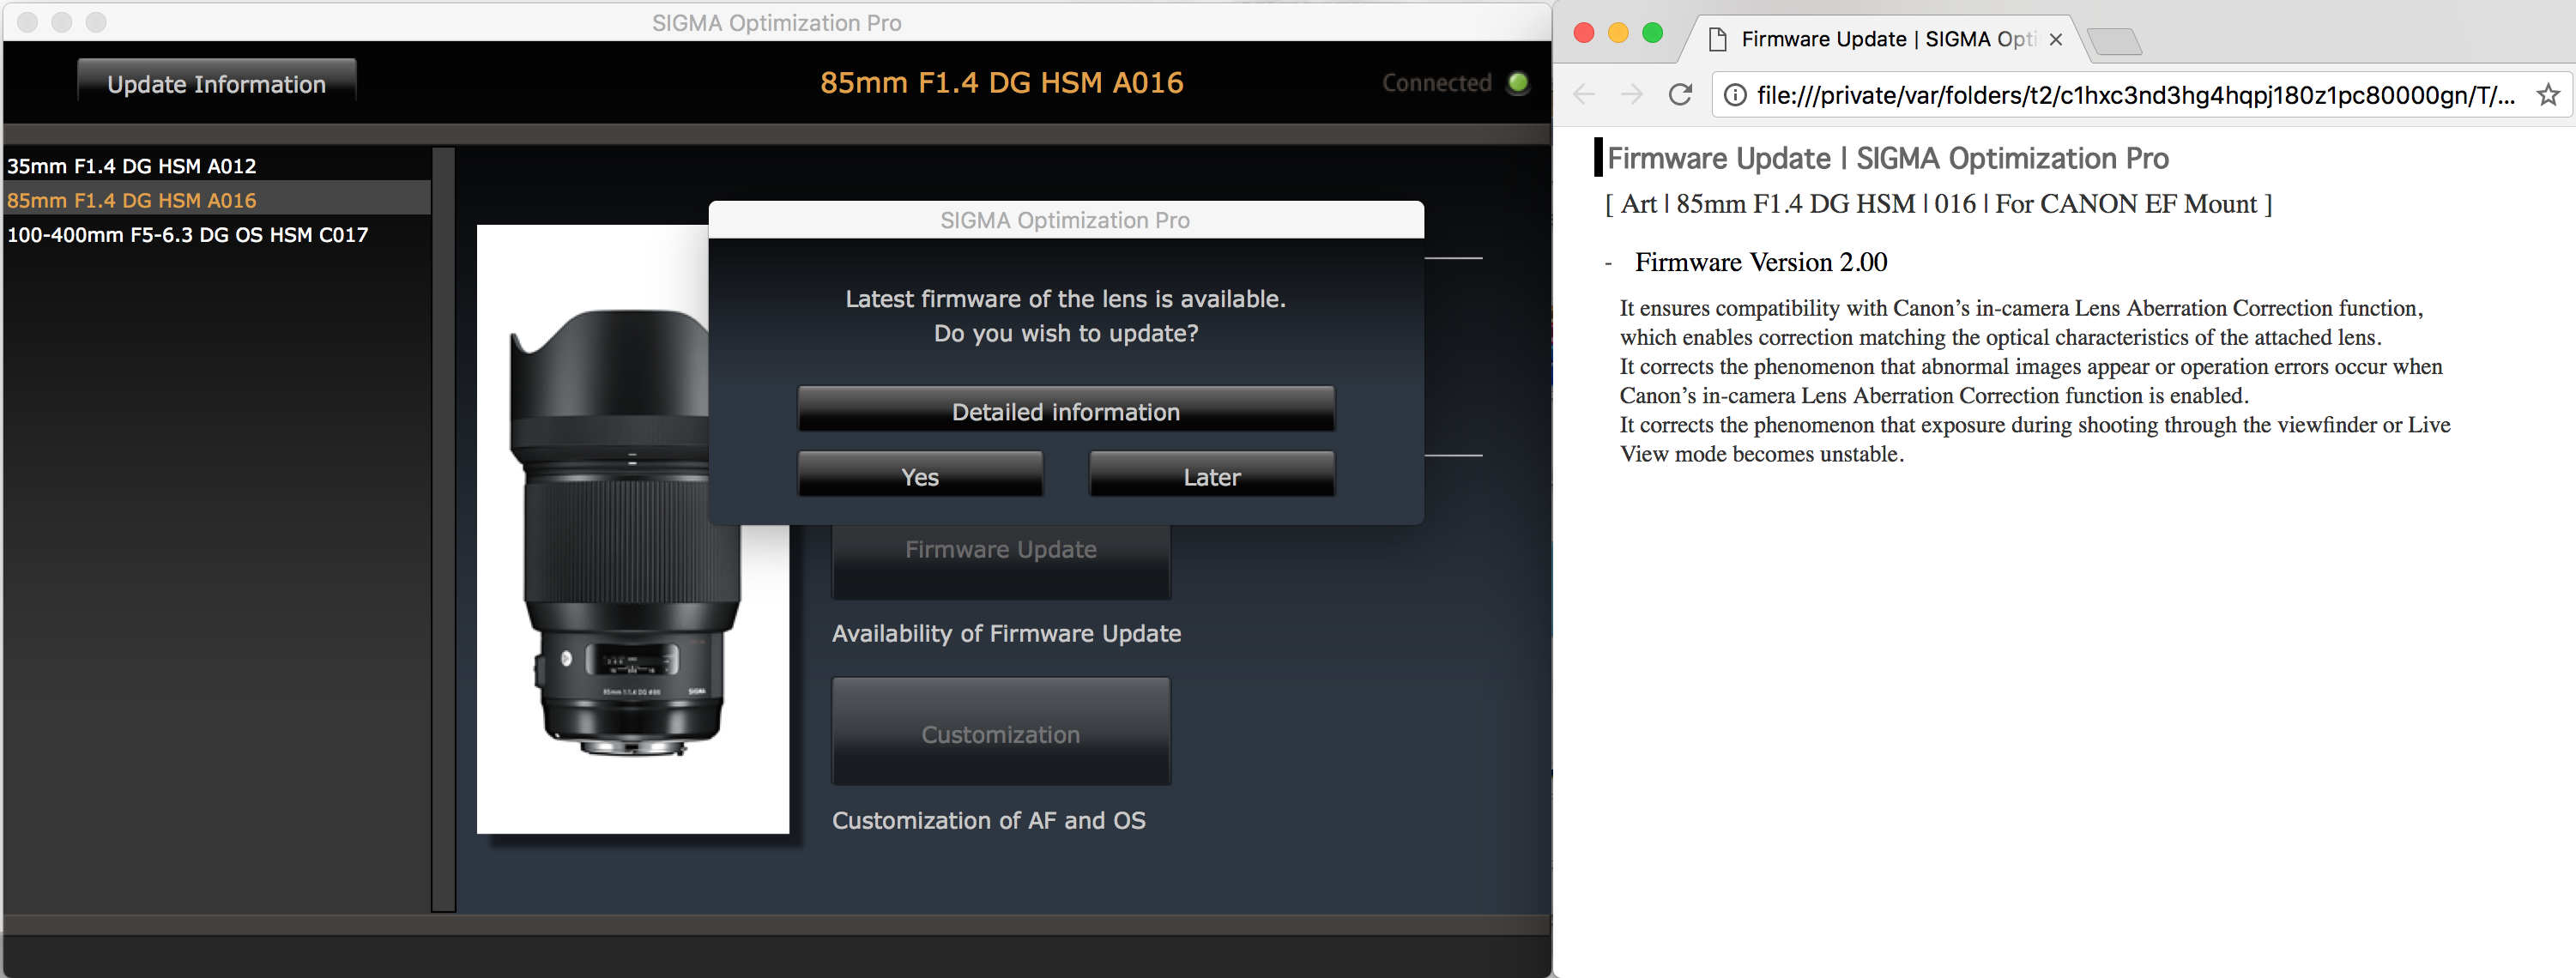
Task: Click 'Firmware Version 2.00' text in browser
Action: click(x=1760, y=262)
